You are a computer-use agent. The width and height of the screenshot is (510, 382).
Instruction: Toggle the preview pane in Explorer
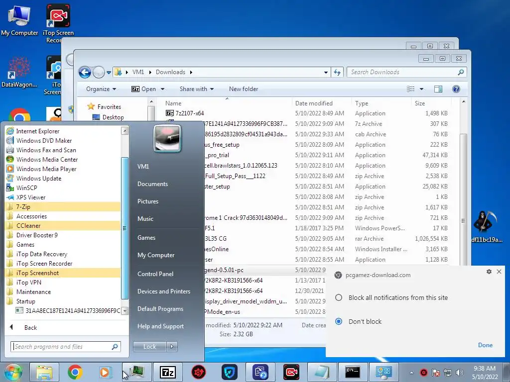pyautogui.click(x=438, y=89)
